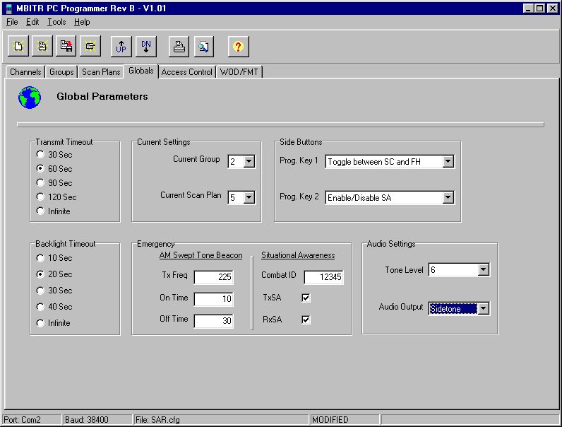Switch to the Scan Plans tab
Screen dimensions: 562x427
[x=101, y=72]
